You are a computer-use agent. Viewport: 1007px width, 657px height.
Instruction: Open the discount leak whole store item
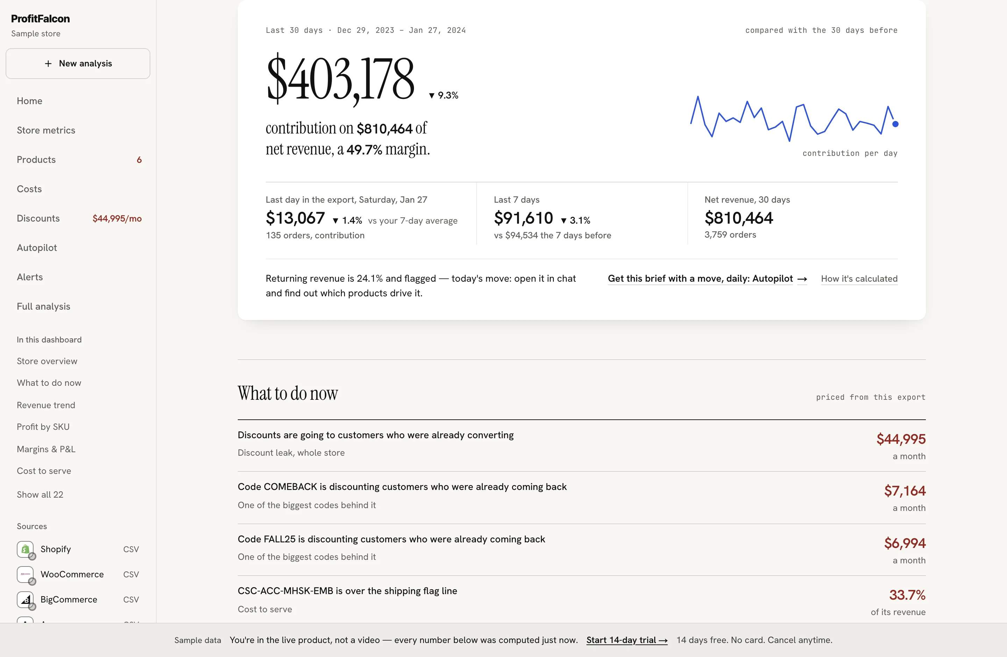581,446
